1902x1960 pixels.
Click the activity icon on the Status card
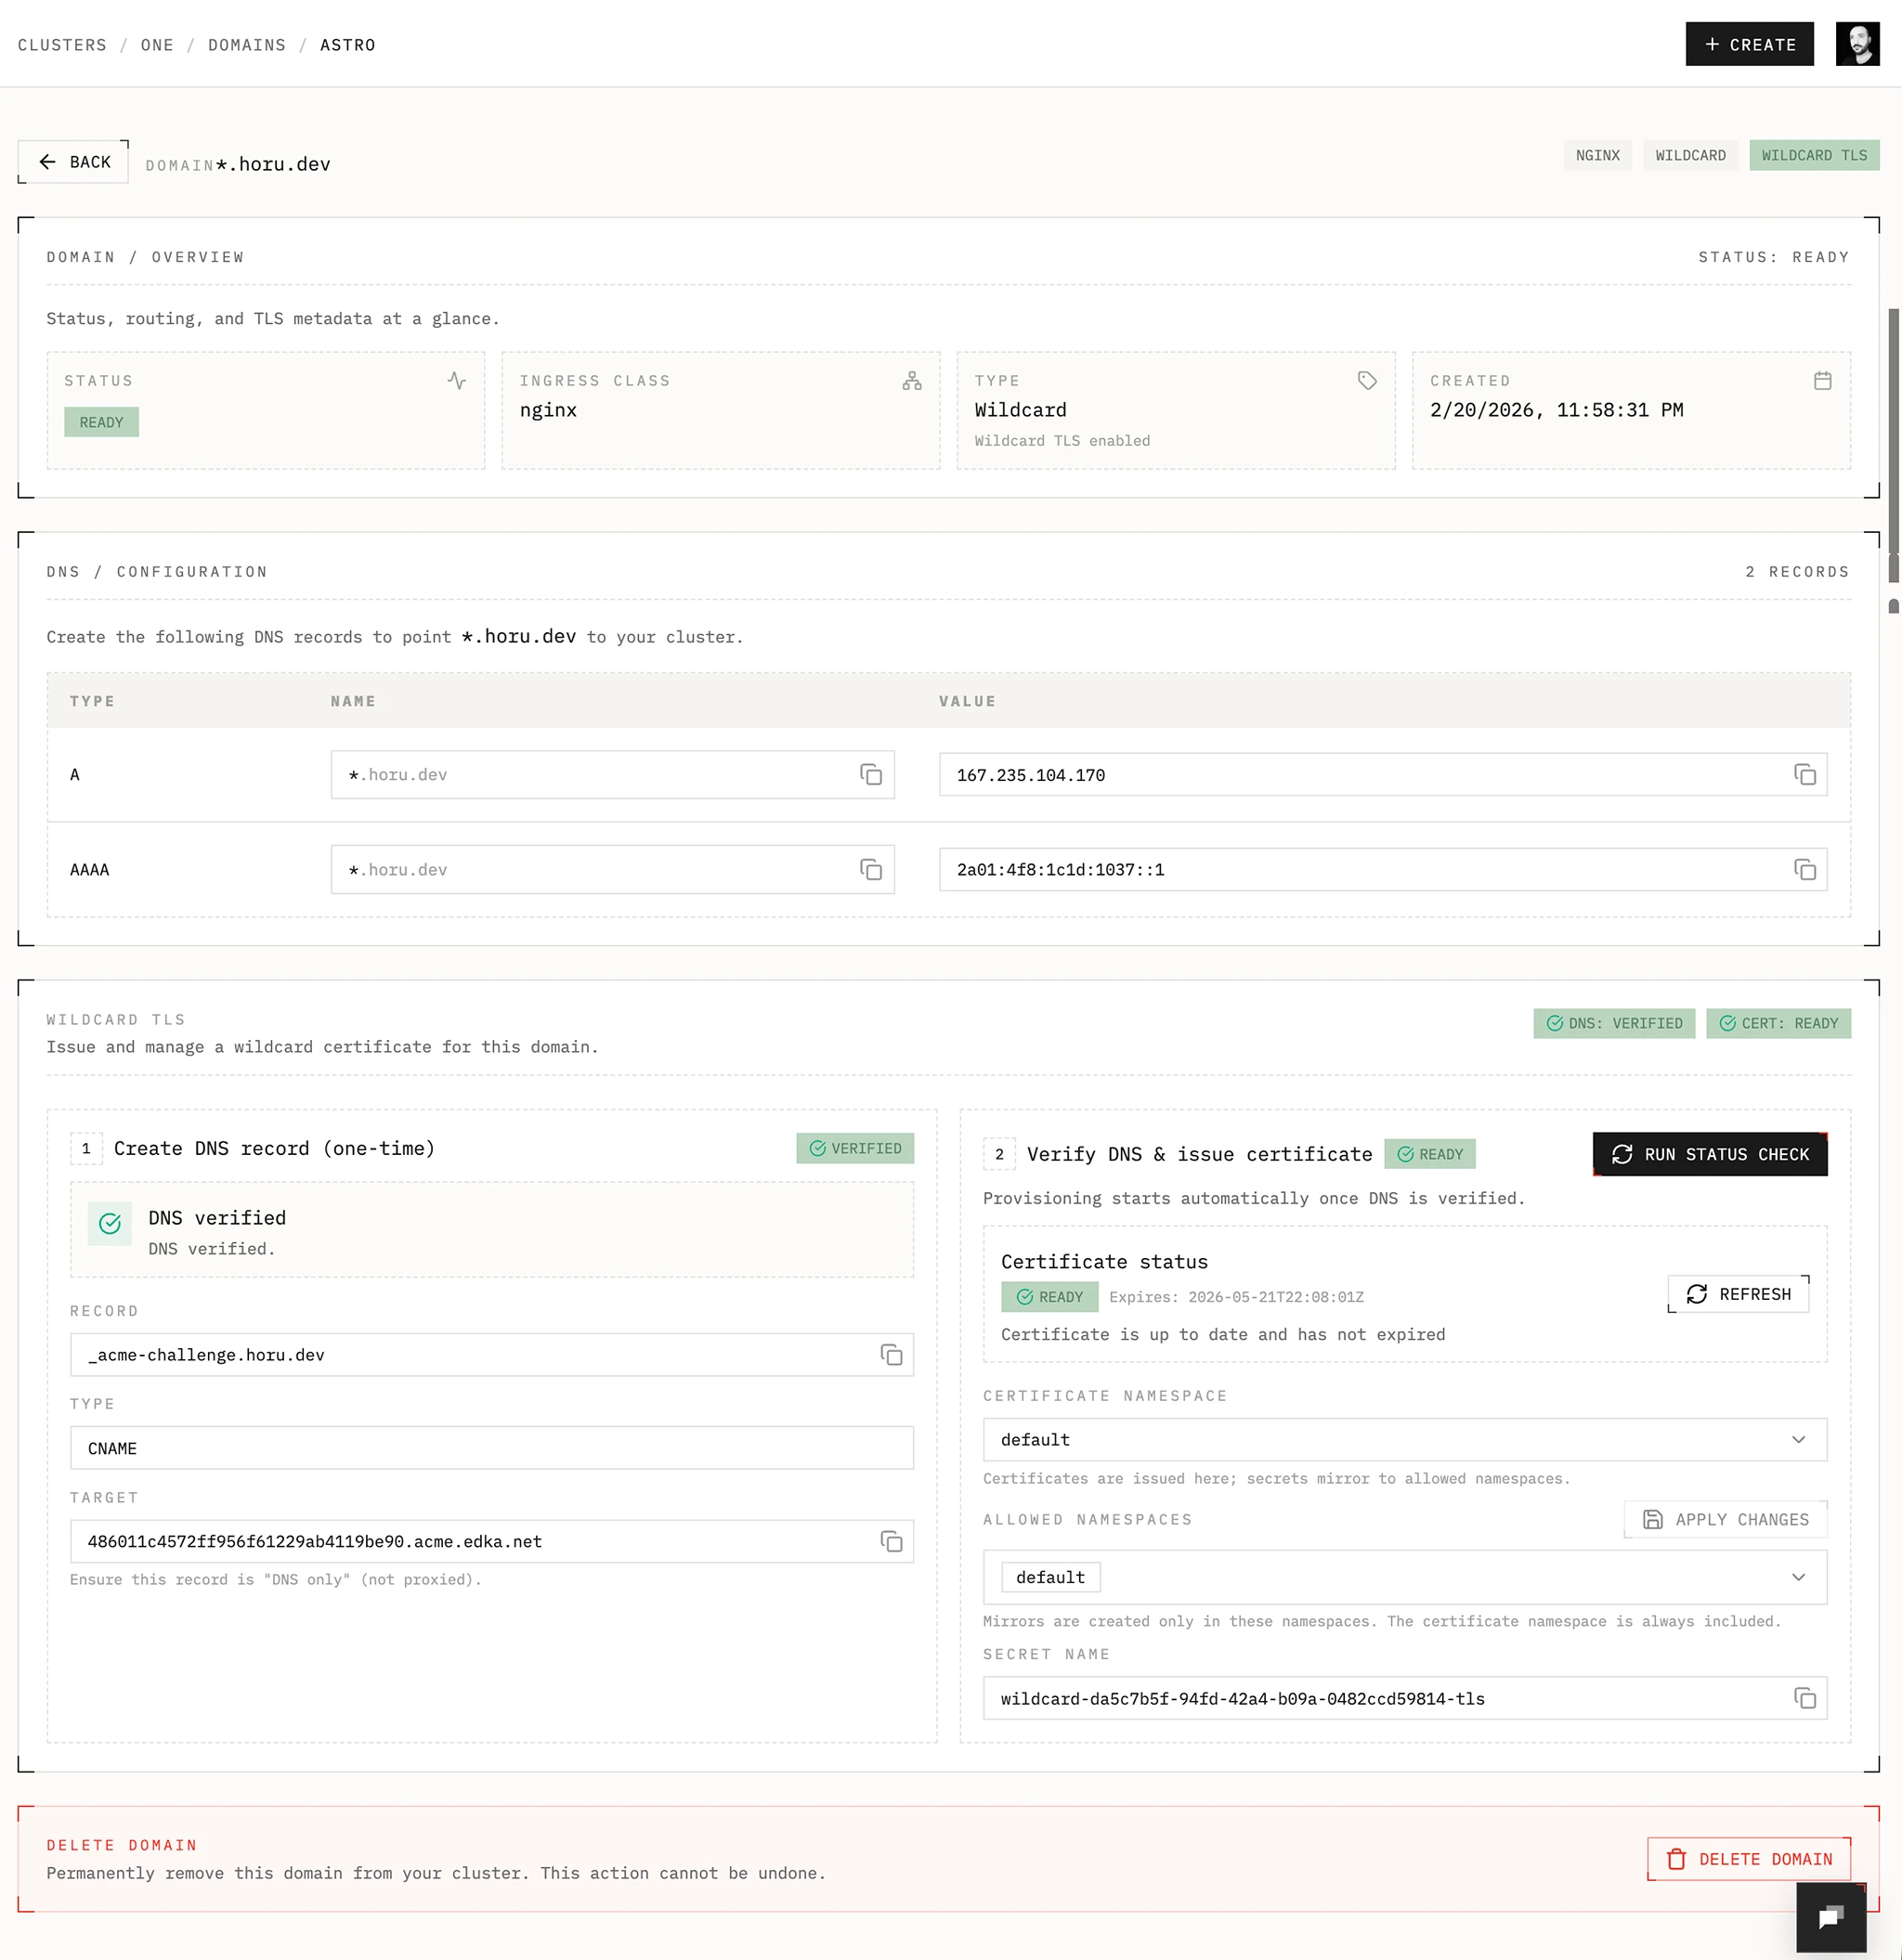(456, 380)
